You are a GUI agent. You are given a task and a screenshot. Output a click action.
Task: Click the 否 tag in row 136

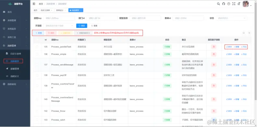213,54
